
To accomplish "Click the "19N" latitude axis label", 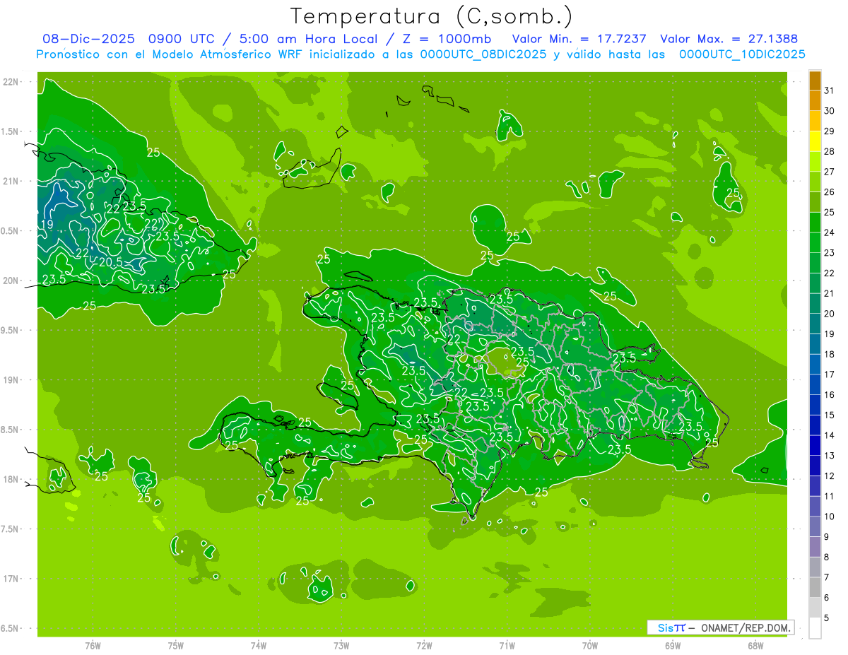I will click(12, 380).
